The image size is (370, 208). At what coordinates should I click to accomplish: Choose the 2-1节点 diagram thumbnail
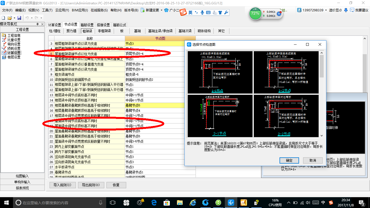point(220,116)
